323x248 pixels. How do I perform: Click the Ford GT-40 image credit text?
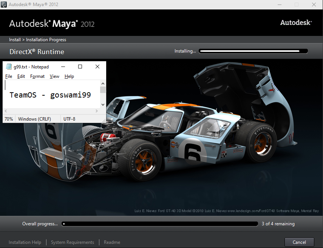point(227,211)
